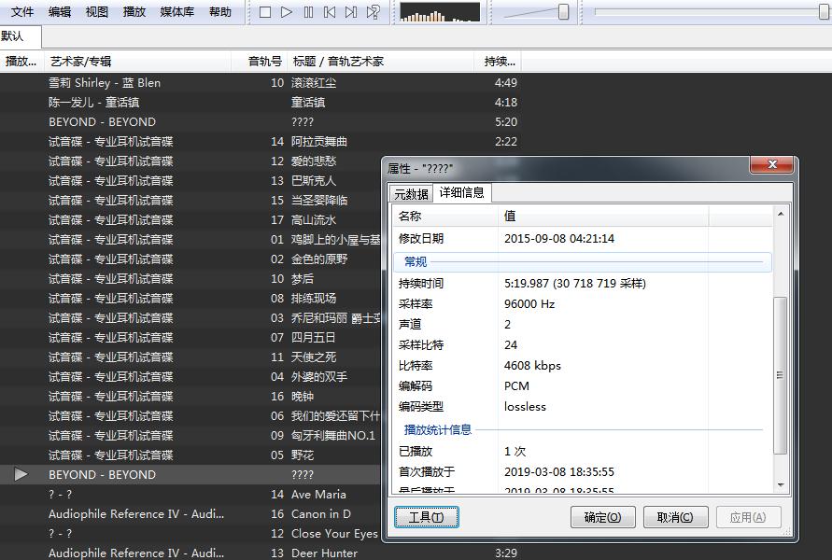Open the 文件 menu
Screen dimensions: 832x560
pos(21,12)
